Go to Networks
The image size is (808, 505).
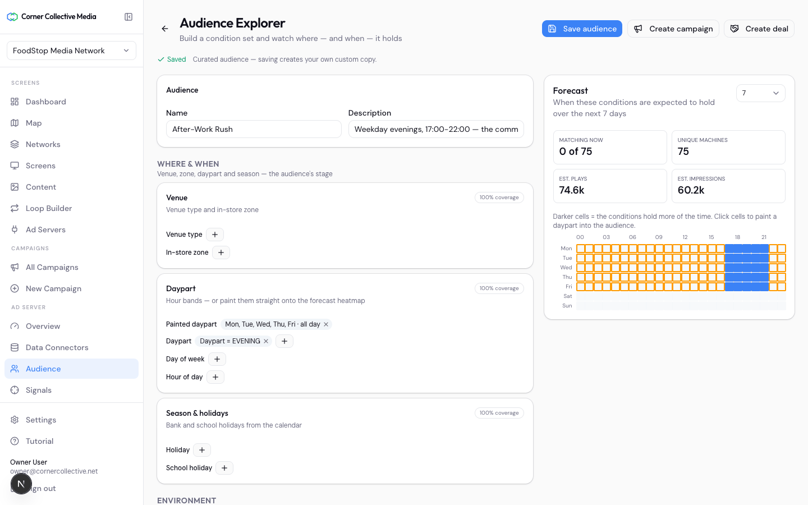coord(71,144)
